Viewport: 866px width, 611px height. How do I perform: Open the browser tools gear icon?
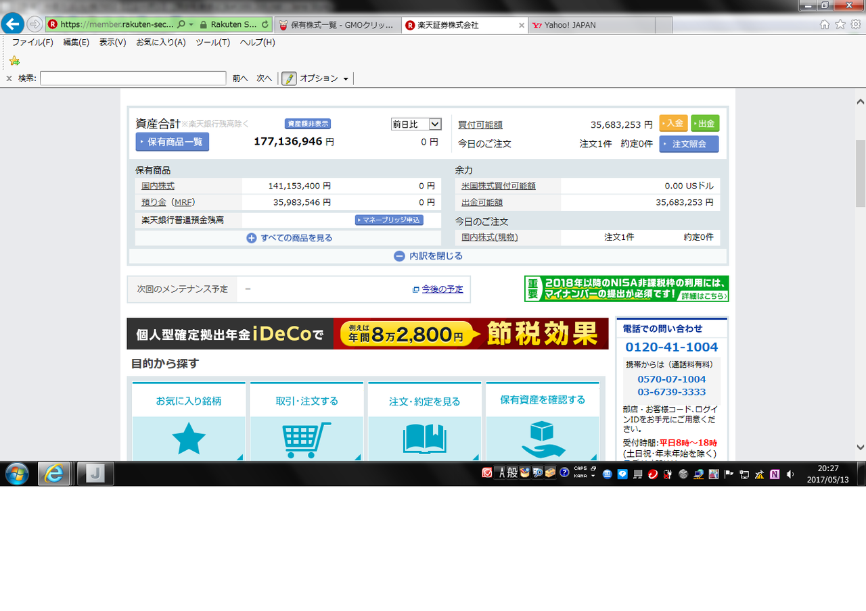click(x=856, y=24)
